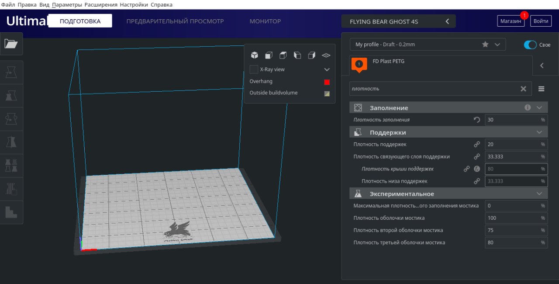
Task: Edit Плотность третьей оболочки мостика field
Action: tap(516, 242)
